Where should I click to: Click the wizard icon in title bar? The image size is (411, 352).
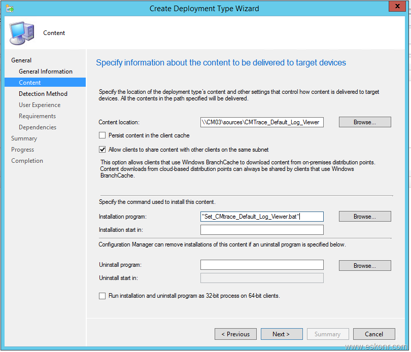[10, 8]
